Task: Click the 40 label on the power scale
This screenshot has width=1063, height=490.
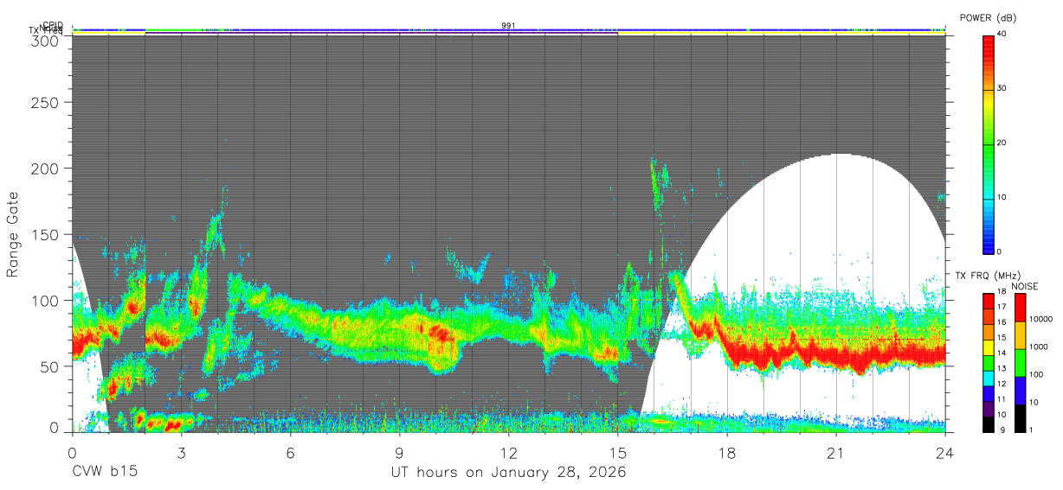Action: tap(1002, 34)
